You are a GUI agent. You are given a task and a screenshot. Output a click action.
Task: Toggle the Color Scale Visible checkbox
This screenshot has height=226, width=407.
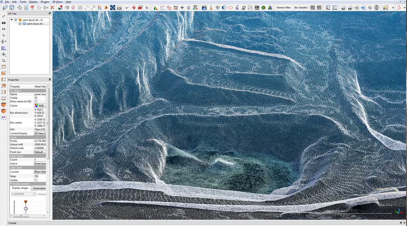[x=36, y=180]
